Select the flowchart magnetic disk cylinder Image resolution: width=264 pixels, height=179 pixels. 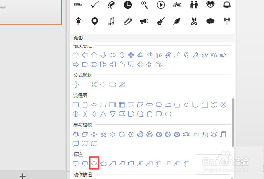pos(149,114)
